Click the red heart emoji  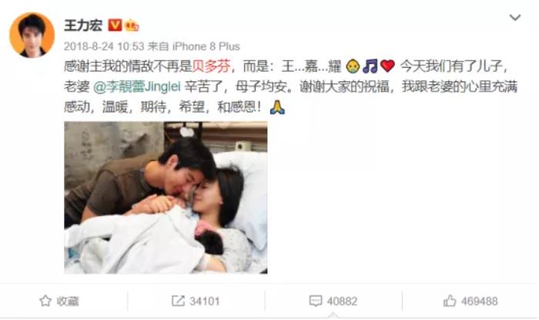[388, 66]
